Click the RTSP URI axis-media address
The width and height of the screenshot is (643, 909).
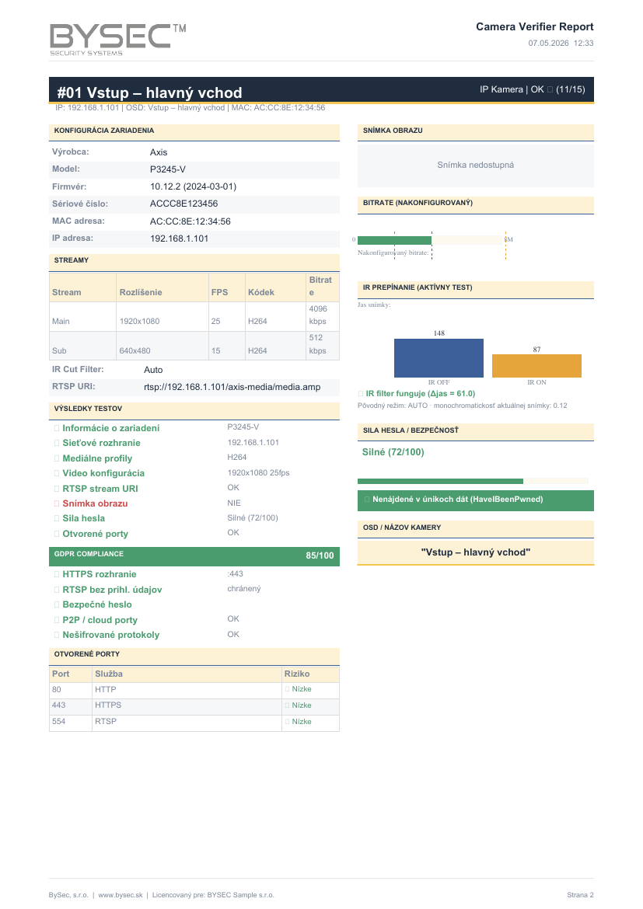(x=232, y=387)
